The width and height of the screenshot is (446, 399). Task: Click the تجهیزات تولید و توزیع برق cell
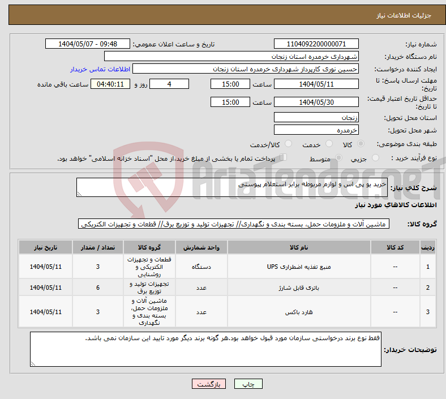click(149, 288)
